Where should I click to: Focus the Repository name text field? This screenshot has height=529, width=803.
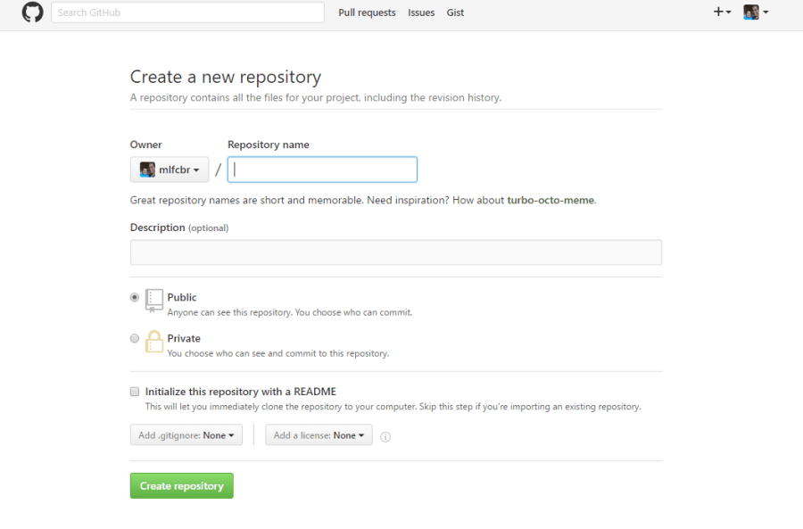tap(322, 169)
